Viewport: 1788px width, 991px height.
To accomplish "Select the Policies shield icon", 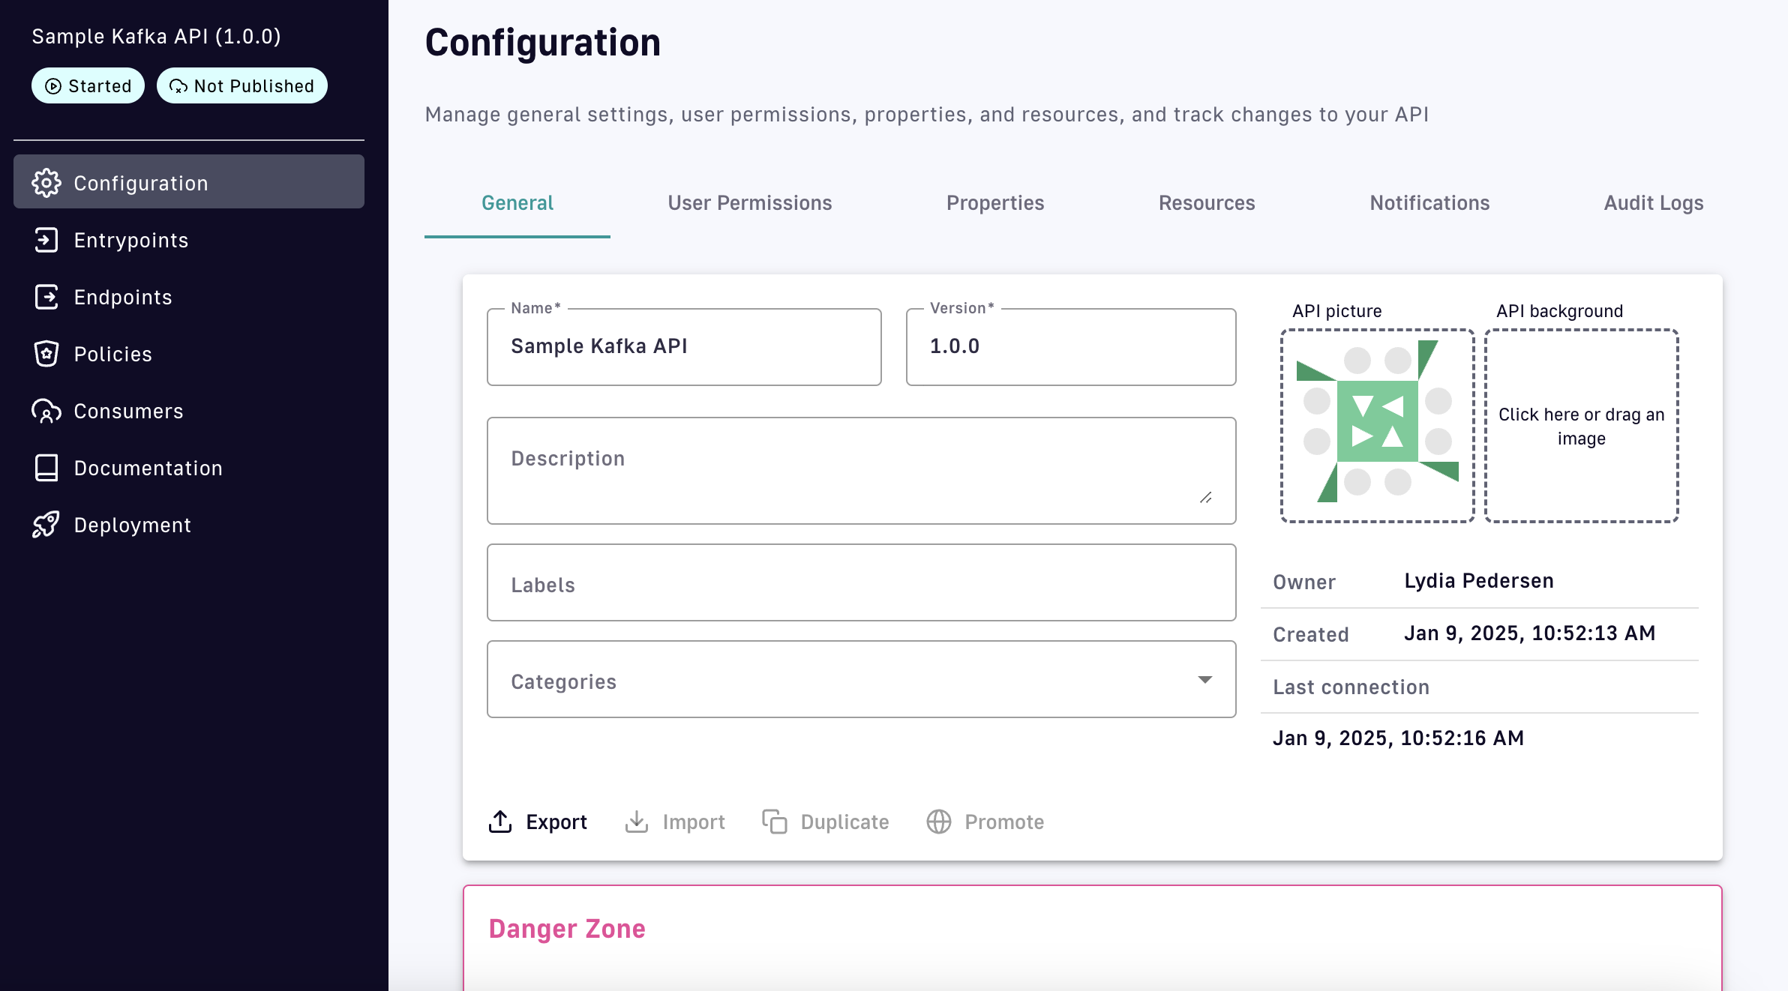I will click(46, 354).
